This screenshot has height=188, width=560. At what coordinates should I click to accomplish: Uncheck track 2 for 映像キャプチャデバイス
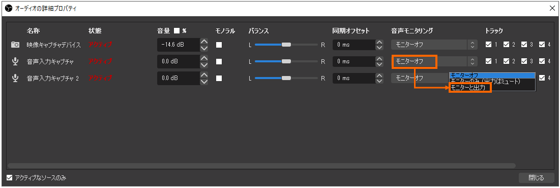[x=506, y=45]
